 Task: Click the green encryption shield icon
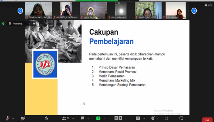(3, 24)
